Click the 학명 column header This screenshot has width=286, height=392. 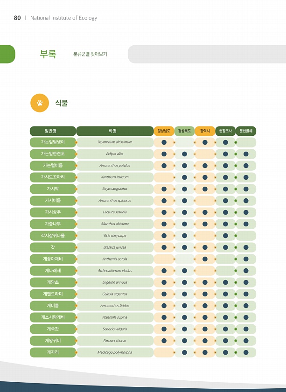point(115,131)
